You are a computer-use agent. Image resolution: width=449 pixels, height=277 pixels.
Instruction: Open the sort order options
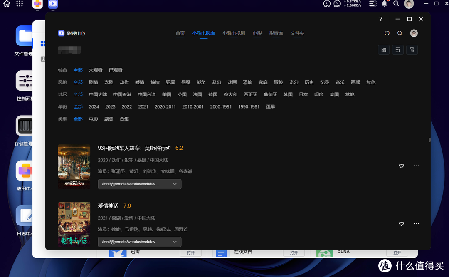point(398,49)
